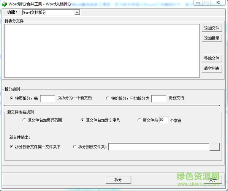Select the 按页拆分 radio button
The height and width of the screenshot is (191, 228).
(11, 98)
